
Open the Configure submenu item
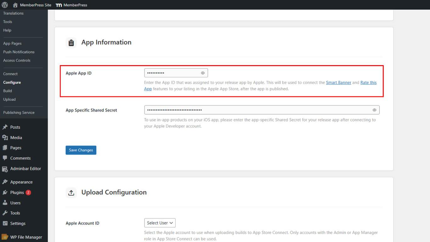(12, 82)
